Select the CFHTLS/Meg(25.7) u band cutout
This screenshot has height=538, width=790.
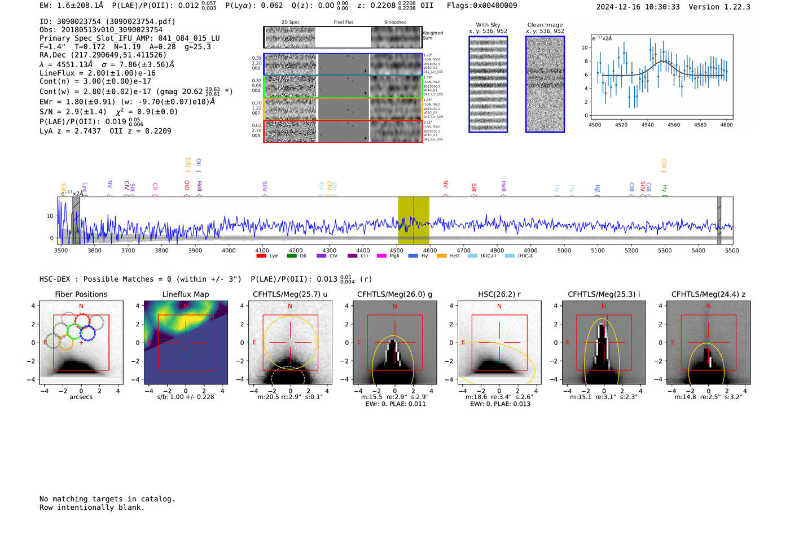point(290,343)
